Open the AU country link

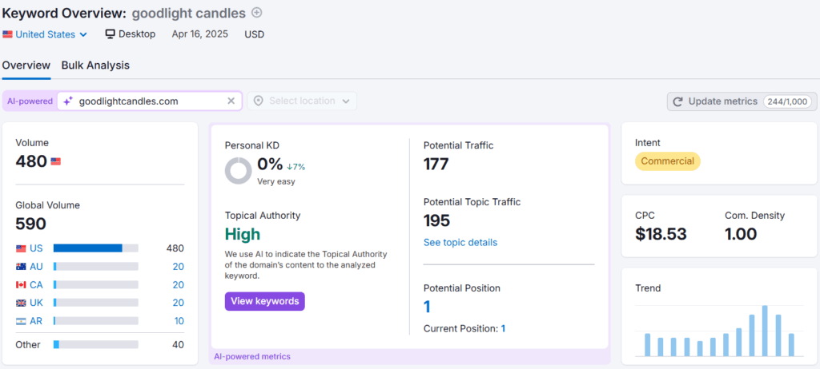(x=36, y=267)
